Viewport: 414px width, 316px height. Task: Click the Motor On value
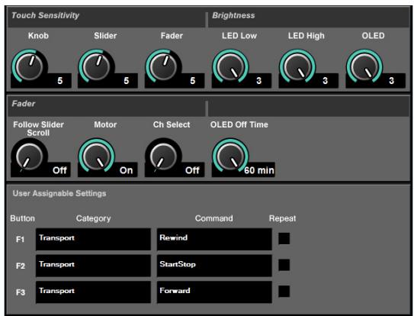[x=126, y=170]
